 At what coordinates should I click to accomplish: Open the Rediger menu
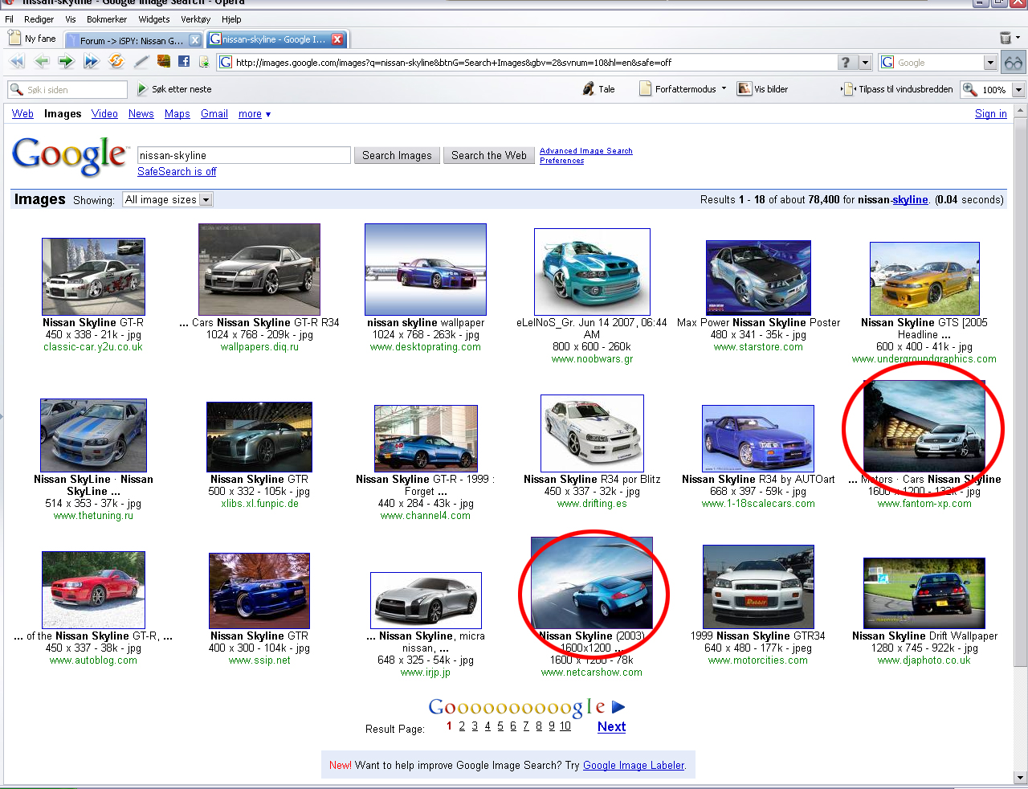coord(39,19)
